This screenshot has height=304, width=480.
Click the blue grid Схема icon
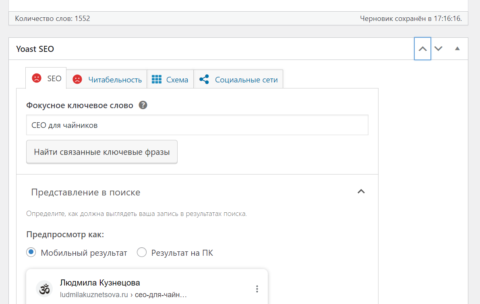tap(156, 80)
